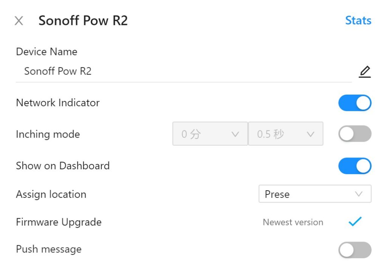This screenshot has height=274, width=387.
Task: Click the blue firmware checkmark icon
Action: coord(355,222)
